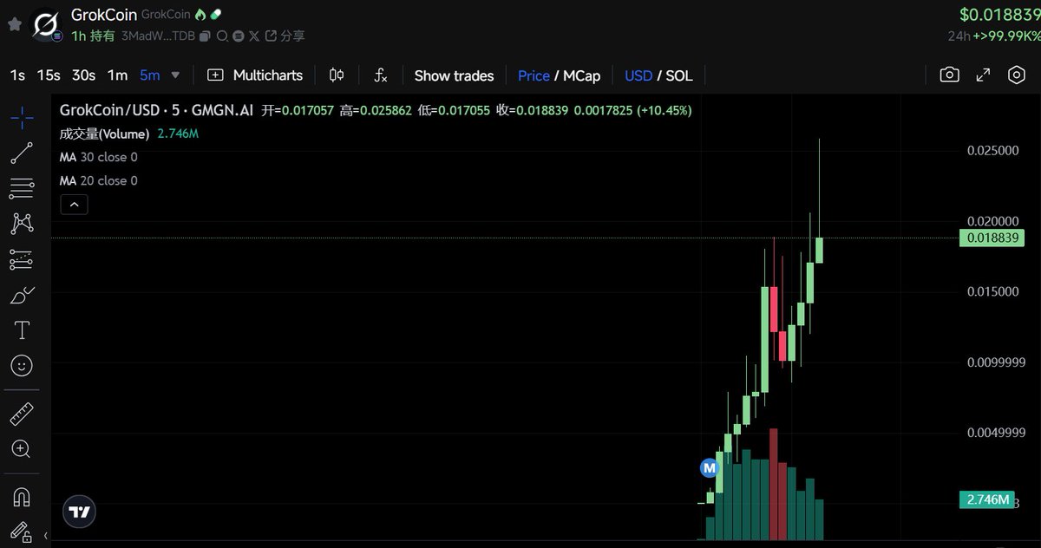This screenshot has height=548, width=1041.
Task: Select the Text annotation tool
Action: pos(22,330)
